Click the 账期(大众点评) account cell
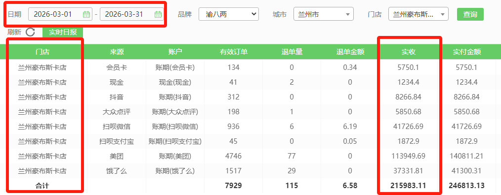 coord(175,112)
